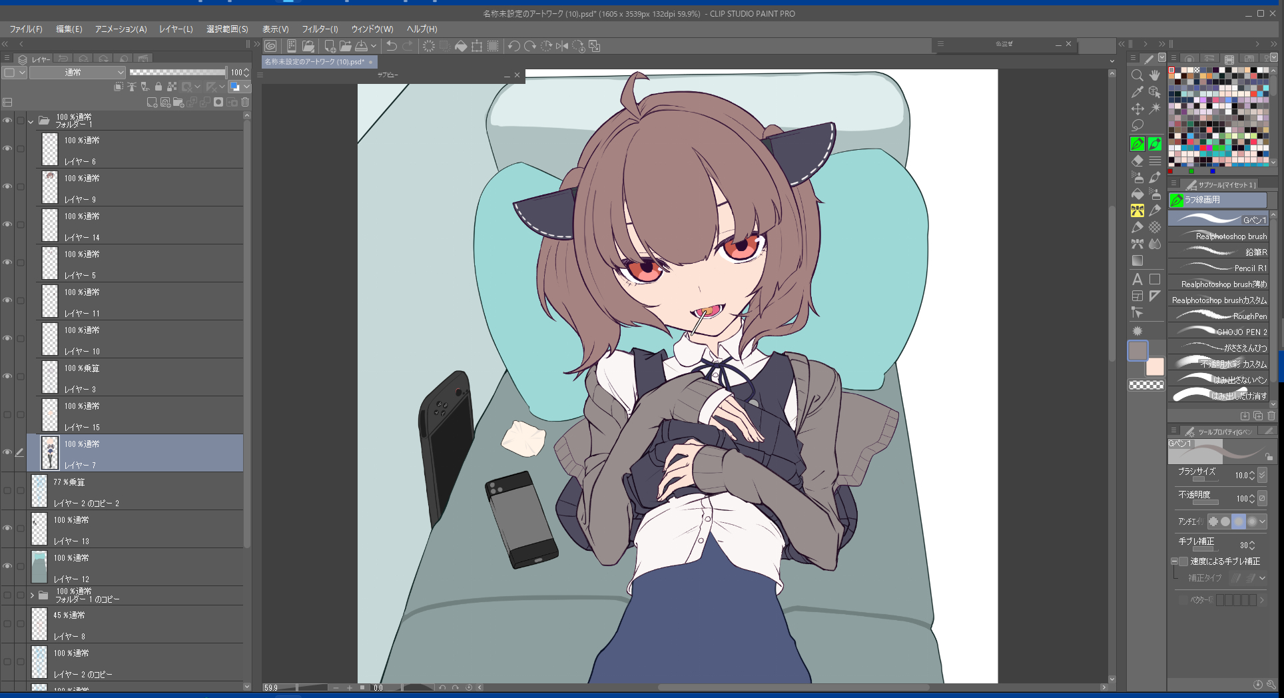Expand the フォルダー 1 のコピー folder
Image resolution: width=1284 pixels, height=698 pixels.
tap(31, 595)
